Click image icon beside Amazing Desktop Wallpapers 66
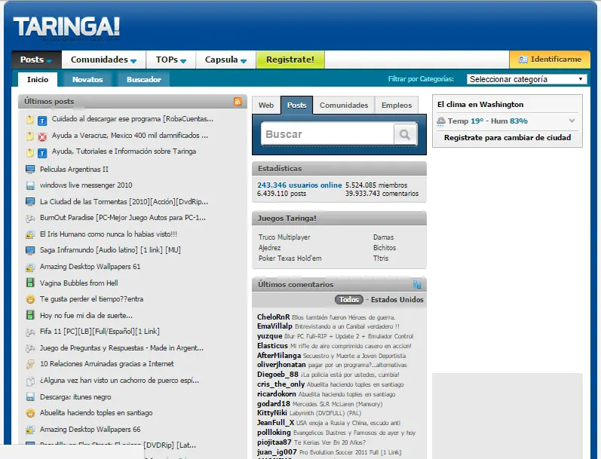Viewport: 601px width, 459px height. click(x=30, y=430)
